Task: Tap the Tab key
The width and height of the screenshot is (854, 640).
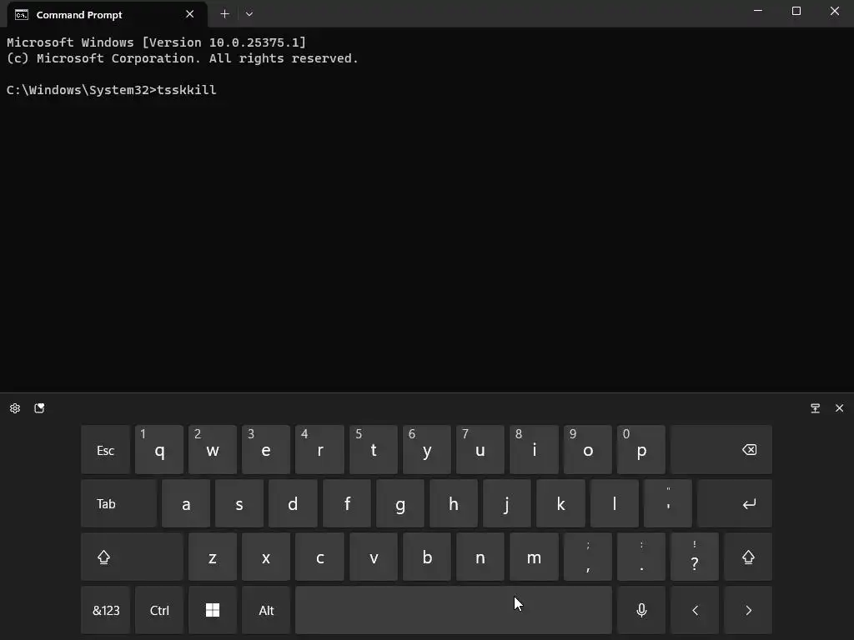Action: [118, 503]
